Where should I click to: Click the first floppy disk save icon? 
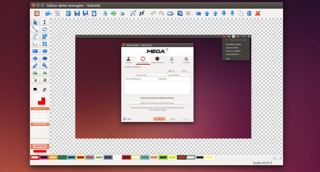pos(77,13)
